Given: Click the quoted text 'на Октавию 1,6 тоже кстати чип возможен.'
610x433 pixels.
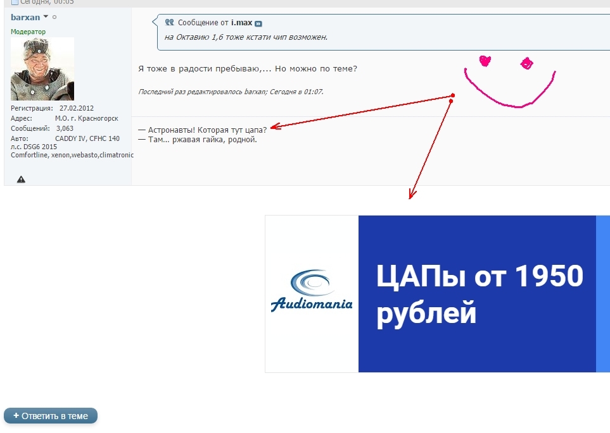Looking at the screenshot, I should pos(246,37).
